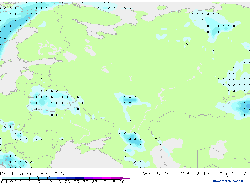Click the legend value "25"

point(76,182)
